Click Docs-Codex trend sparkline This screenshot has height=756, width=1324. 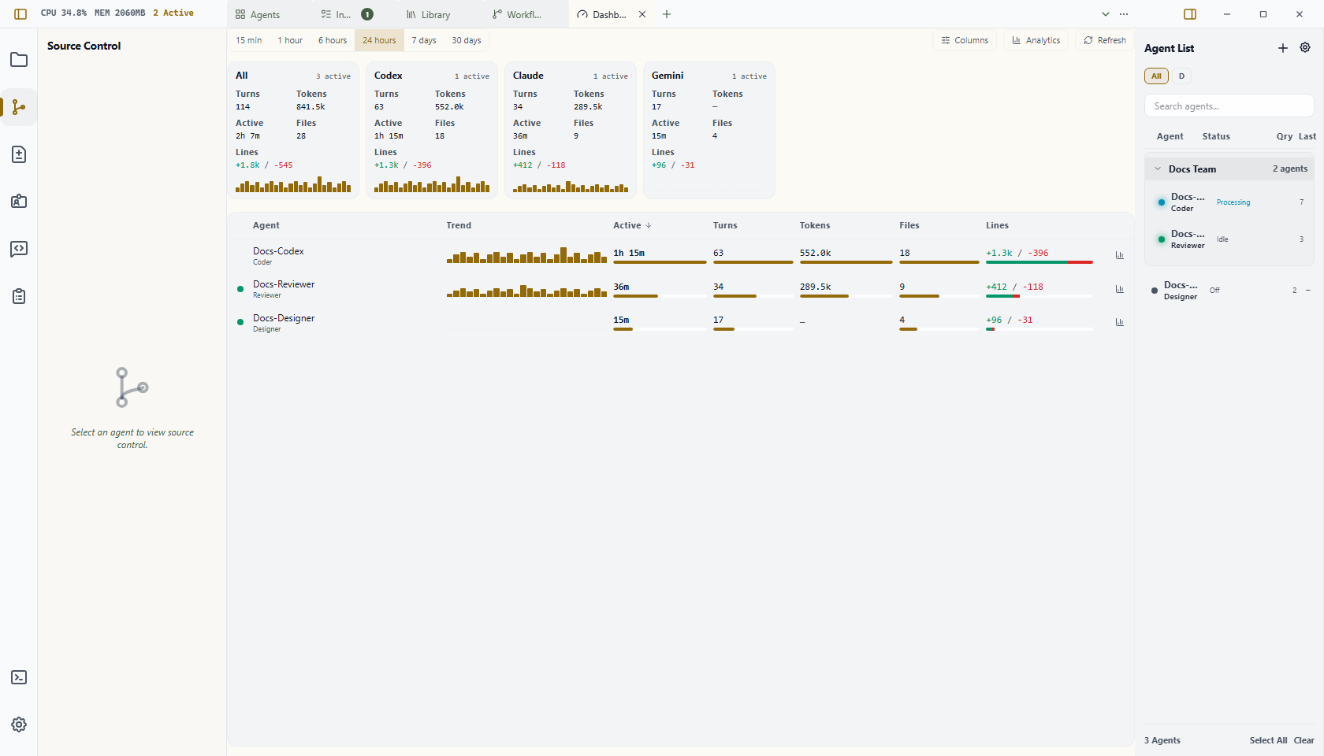point(526,254)
